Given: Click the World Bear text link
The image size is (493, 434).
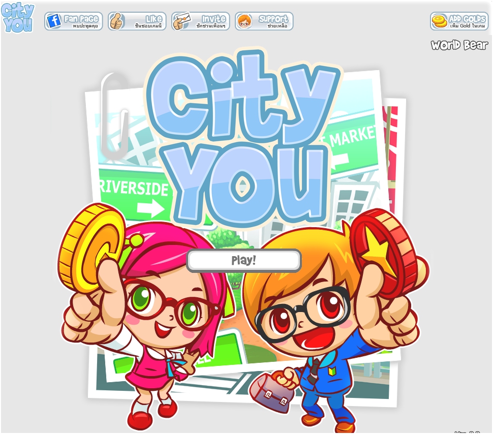Looking at the screenshot, I should pyautogui.click(x=459, y=45).
